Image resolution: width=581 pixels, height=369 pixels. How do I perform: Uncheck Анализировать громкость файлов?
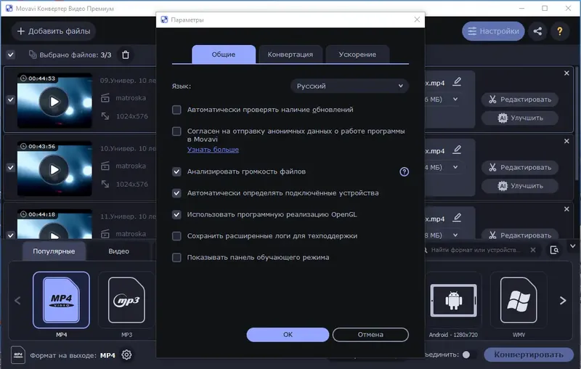176,171
